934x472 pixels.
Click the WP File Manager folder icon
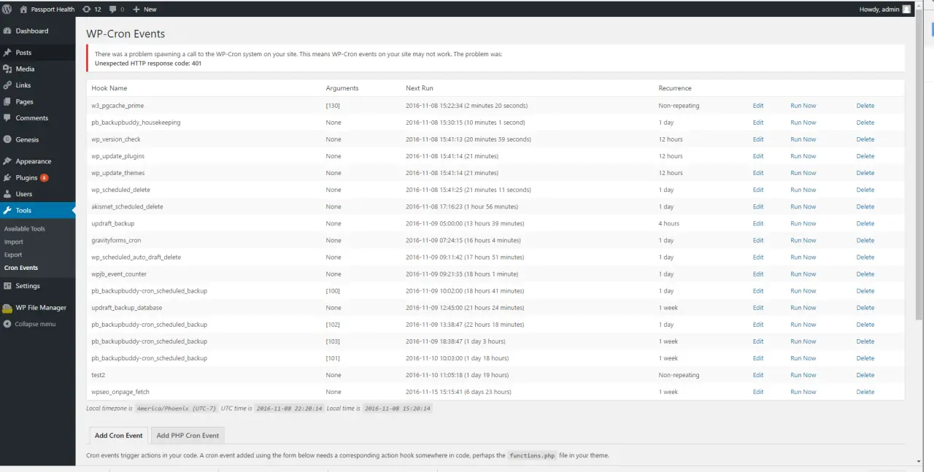(x=7, y=308)
